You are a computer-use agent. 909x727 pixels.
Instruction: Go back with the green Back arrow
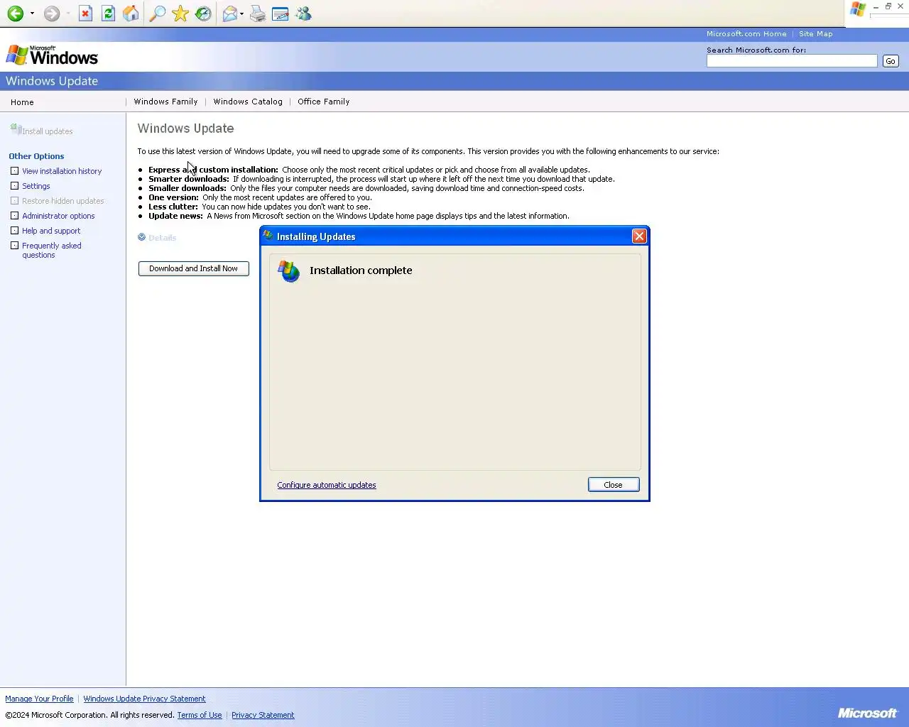16,13
